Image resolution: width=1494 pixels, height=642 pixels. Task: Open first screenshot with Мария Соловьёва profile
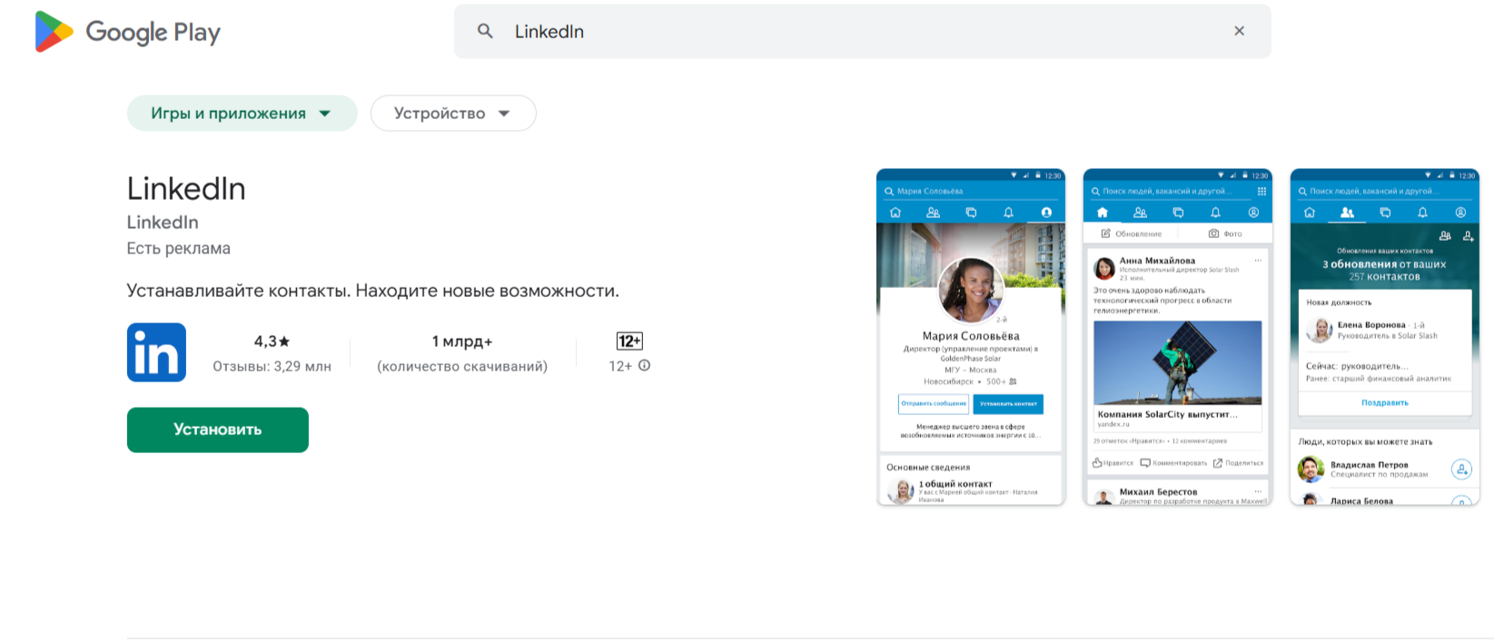tap(970, 337)
